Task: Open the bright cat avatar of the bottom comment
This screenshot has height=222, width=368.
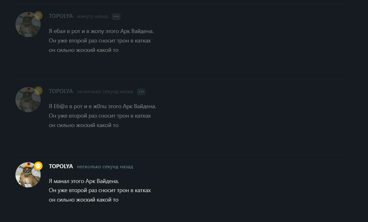Action: click(28, 175)
